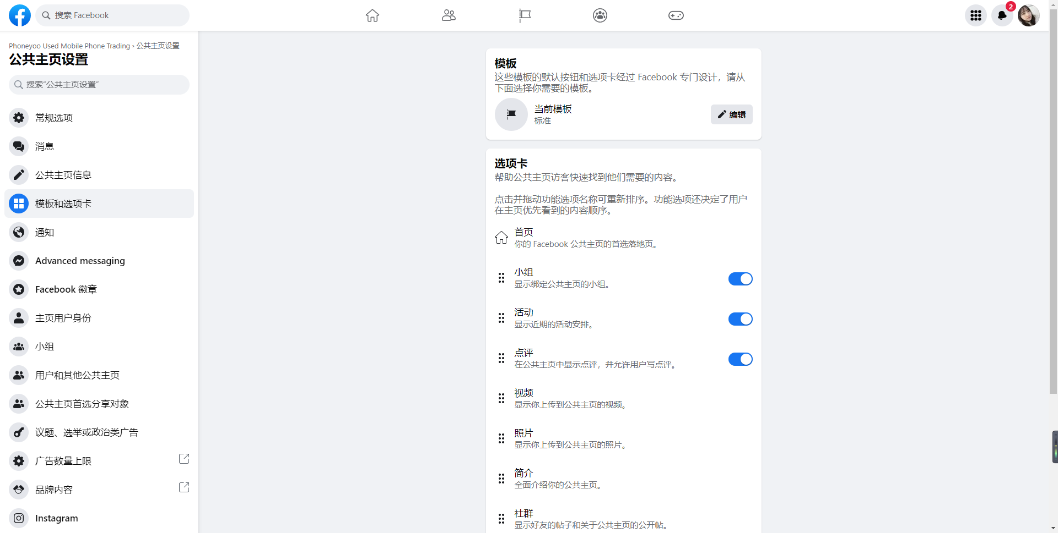Open the Marketplace icon in the top bar

[x=524, y=15]
